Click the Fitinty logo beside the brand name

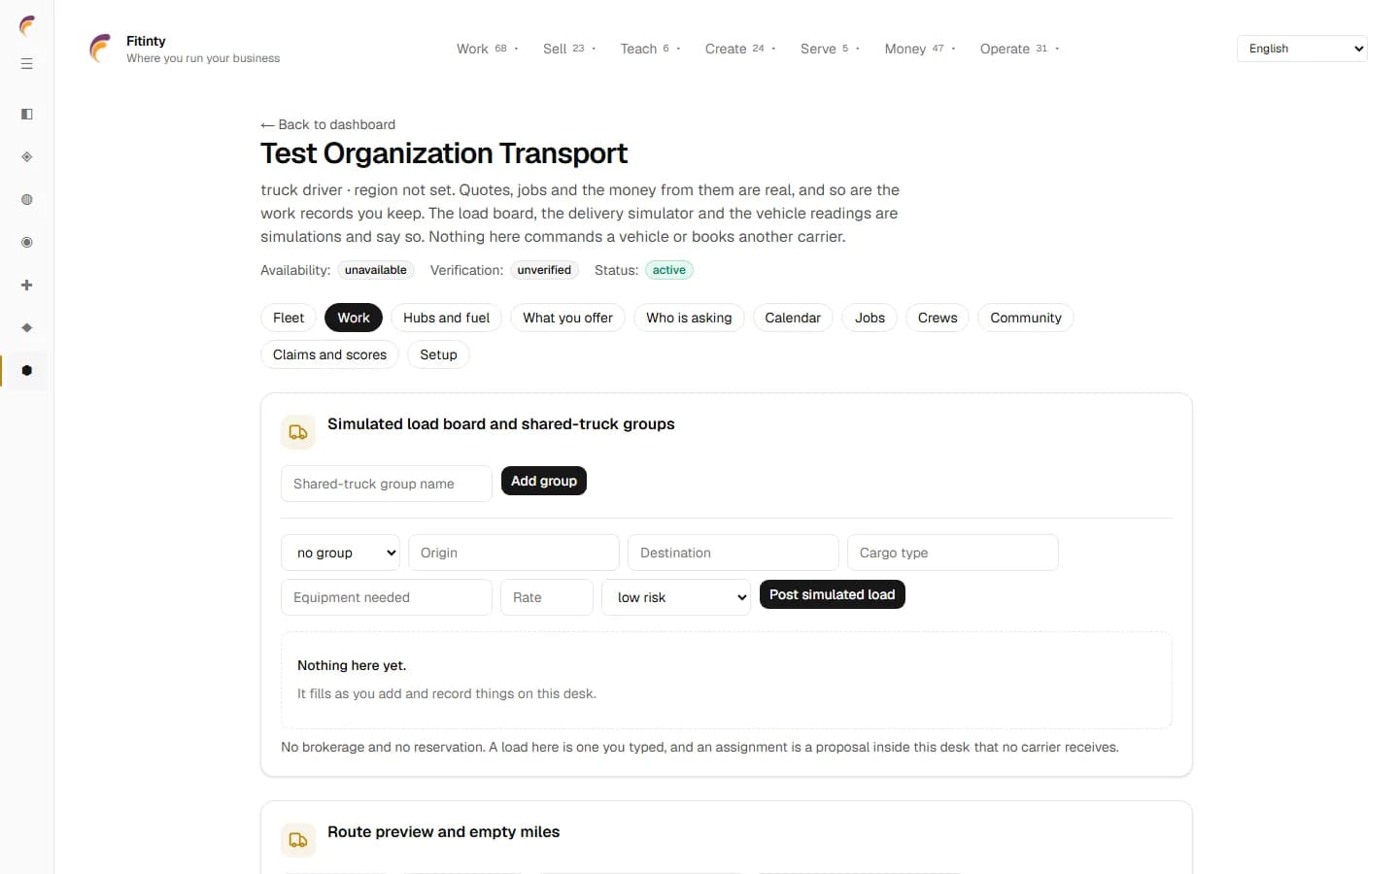tap(101, 49)
